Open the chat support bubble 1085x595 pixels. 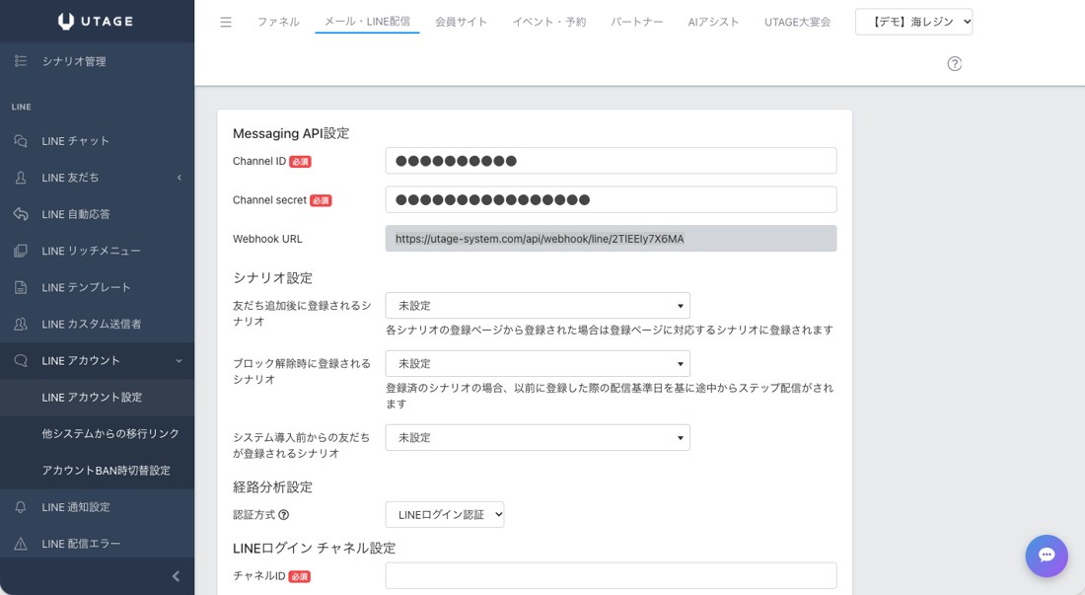pyautogui.click(x=1047, y=556)
